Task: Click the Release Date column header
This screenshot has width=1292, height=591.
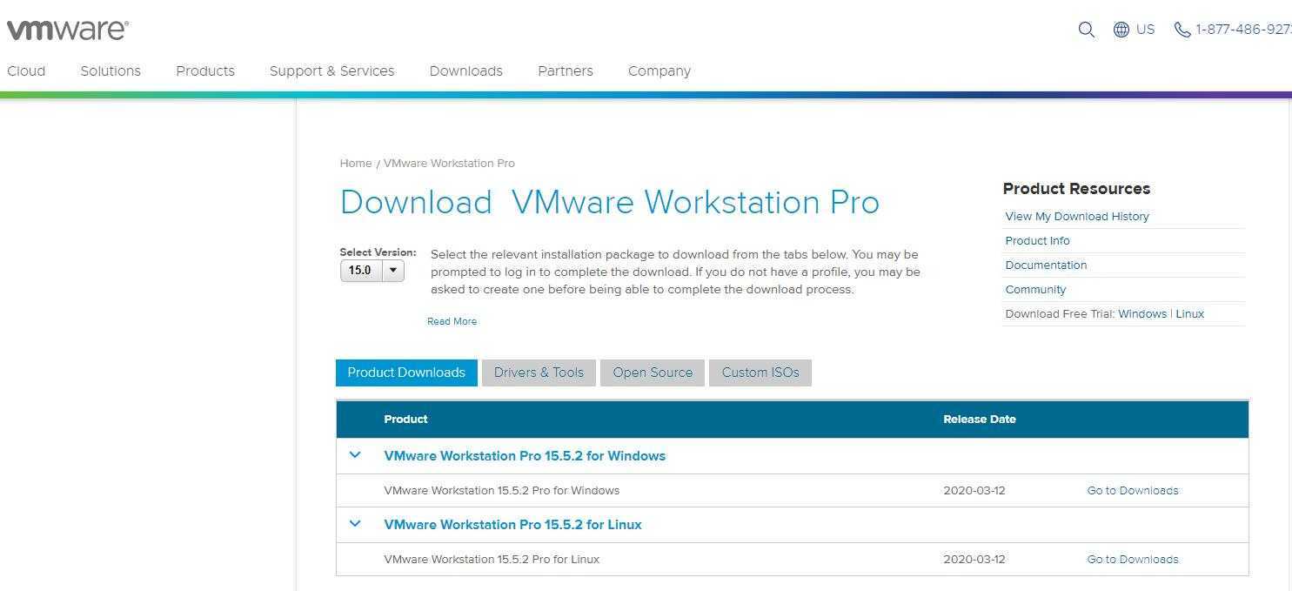Action: pyautogui.click(x=980, y=419)
